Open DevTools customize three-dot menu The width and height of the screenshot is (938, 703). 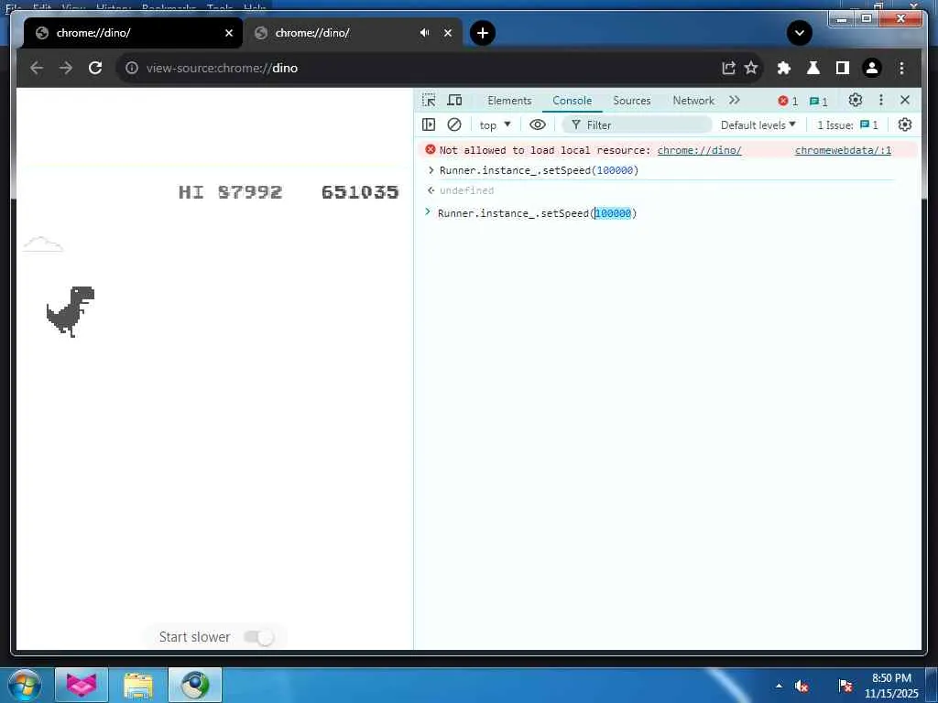[880, 101]
